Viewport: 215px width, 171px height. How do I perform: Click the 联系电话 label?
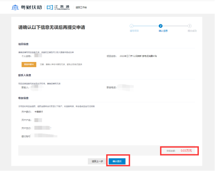112,88
